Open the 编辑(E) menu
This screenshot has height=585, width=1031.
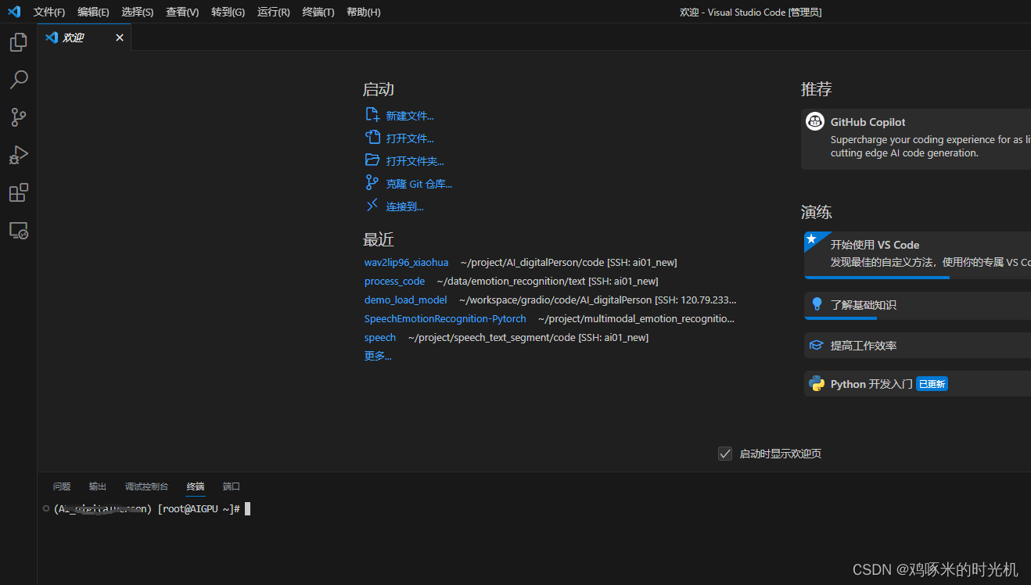(93, 12)
